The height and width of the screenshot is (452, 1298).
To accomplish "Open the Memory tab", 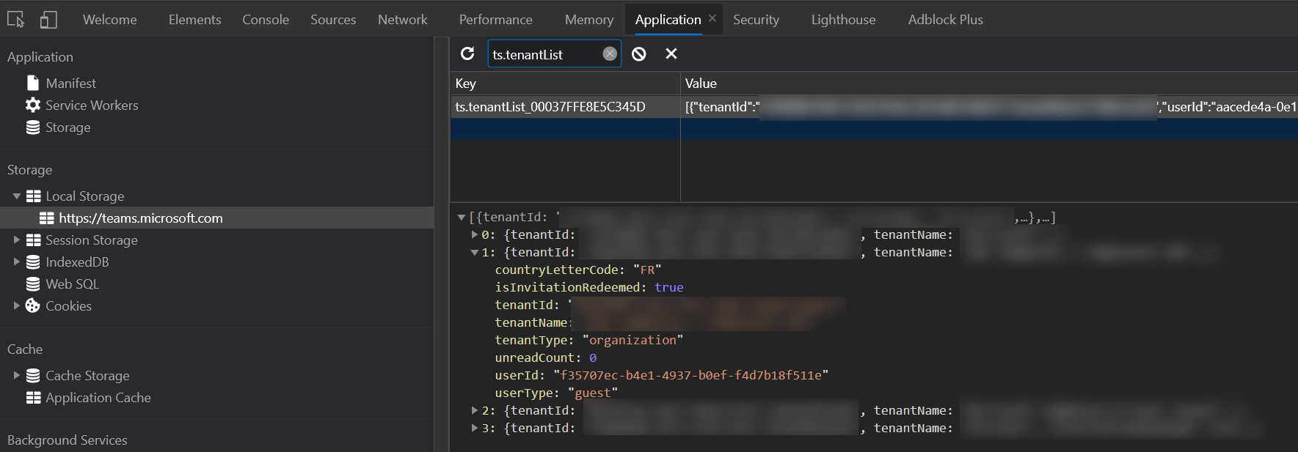I will [589, 20].
